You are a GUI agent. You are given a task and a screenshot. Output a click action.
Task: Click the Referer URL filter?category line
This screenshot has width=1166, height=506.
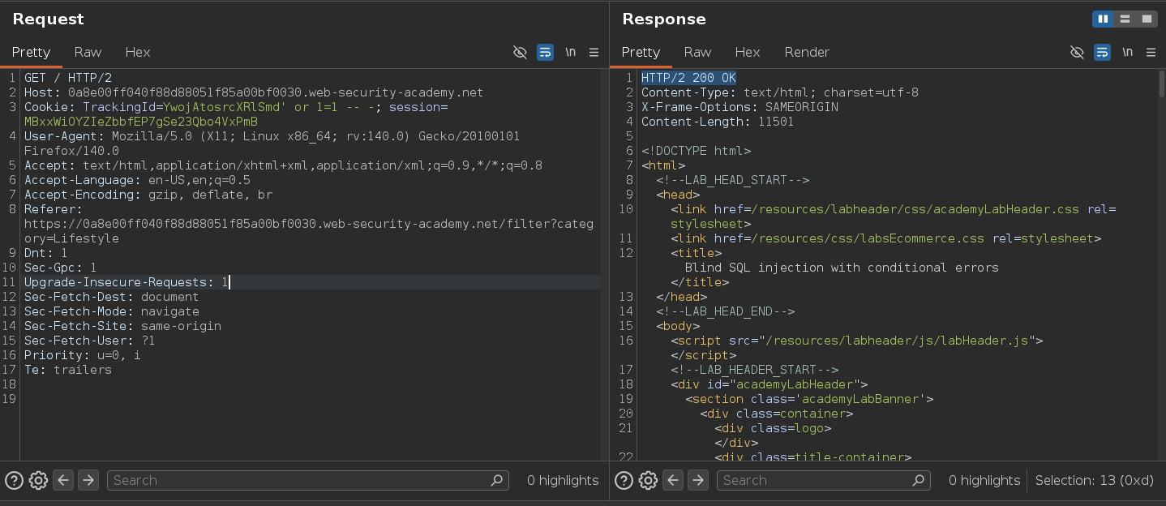(309, 224)
